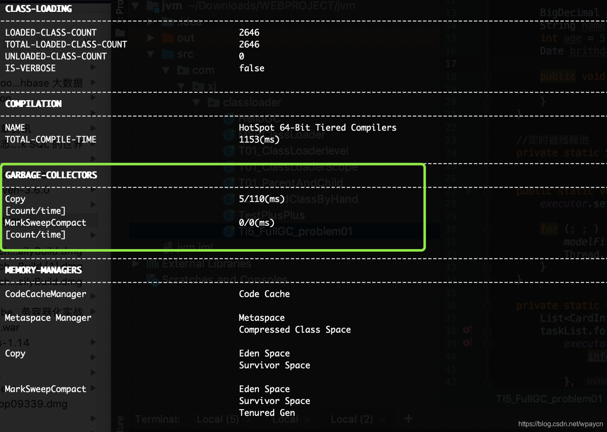Click the Code Cache value
607x432 pixels.
(x=265, y=294)
